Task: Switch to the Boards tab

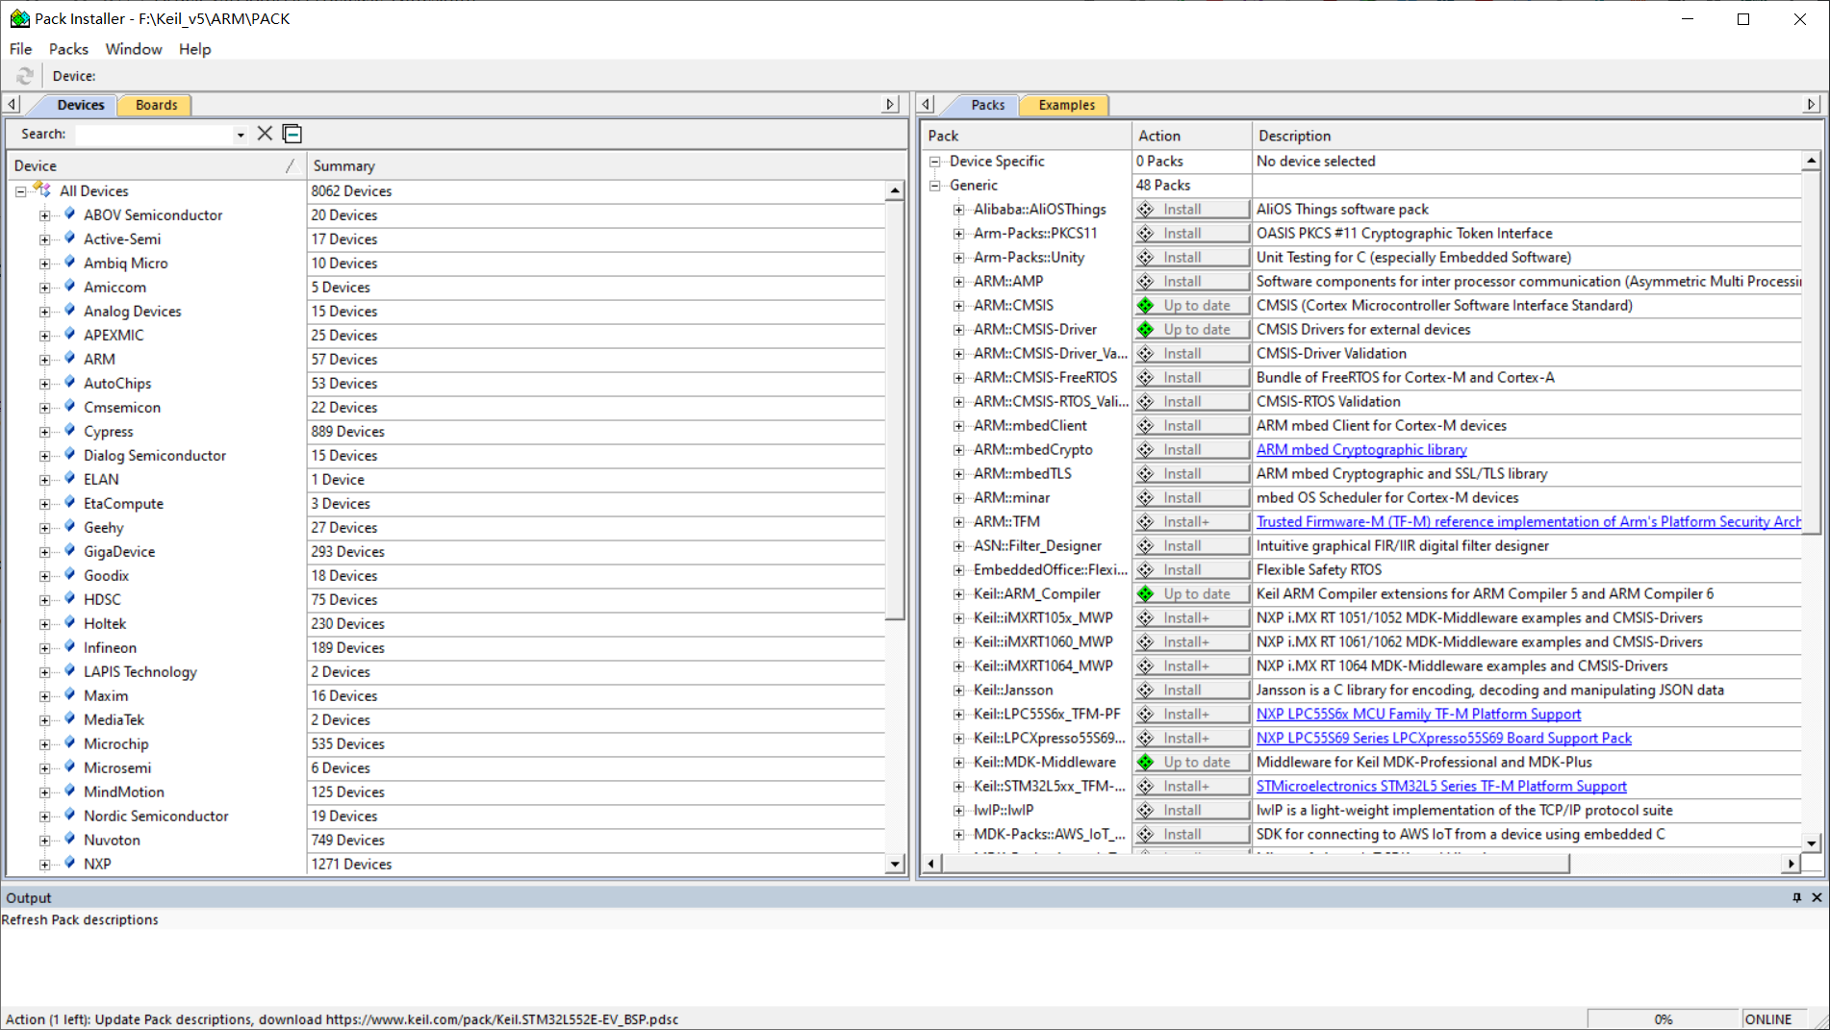Action: point(156,105)
